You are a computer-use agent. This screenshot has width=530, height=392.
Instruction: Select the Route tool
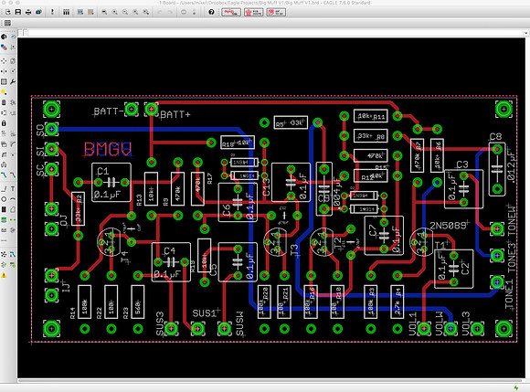pos(4,175)
